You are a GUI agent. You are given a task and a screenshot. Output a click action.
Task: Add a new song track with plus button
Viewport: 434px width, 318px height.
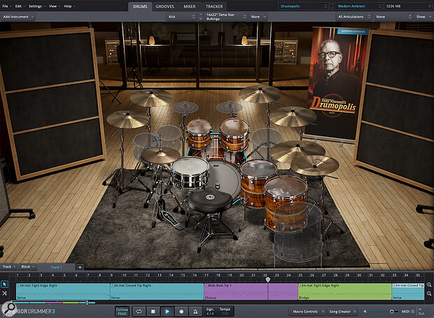(80, 267)
